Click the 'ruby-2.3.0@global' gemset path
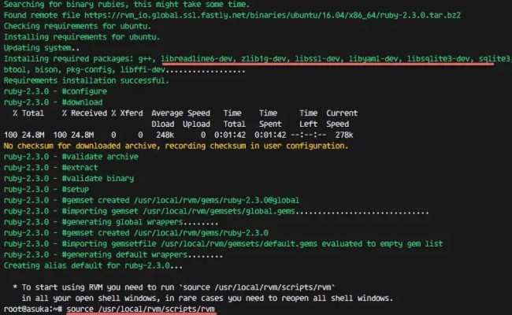This screenshot has height=315, width=512. point(217,200)
